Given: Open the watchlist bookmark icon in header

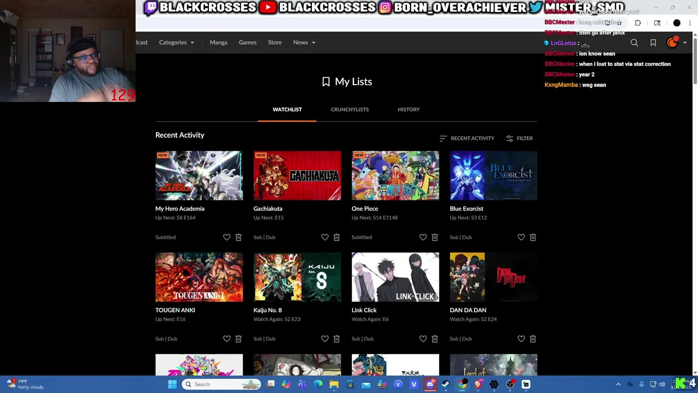Looking at the screenshot, I should point(653,43).
